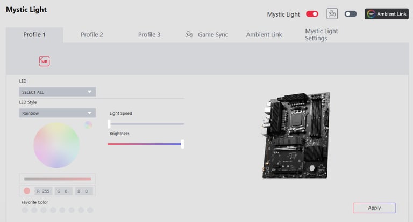Viewport: 413px width, 222px height.
Task: Click the small rainbow color wheel icon
Action: click(88, 125)
